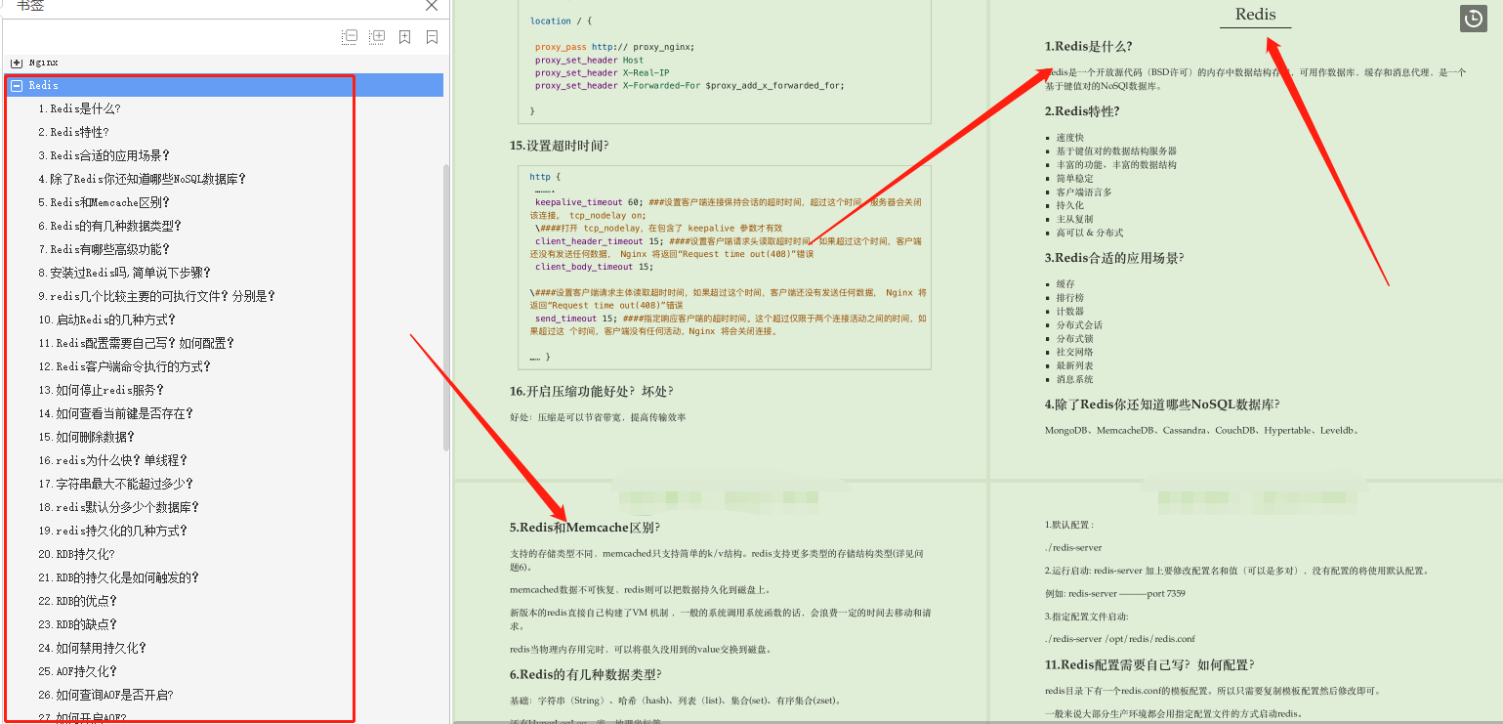Click text './redis-server /opt/redis/redis.conf'
The width and height of the screenshot is (1503, 724).
click(1120, 639)
